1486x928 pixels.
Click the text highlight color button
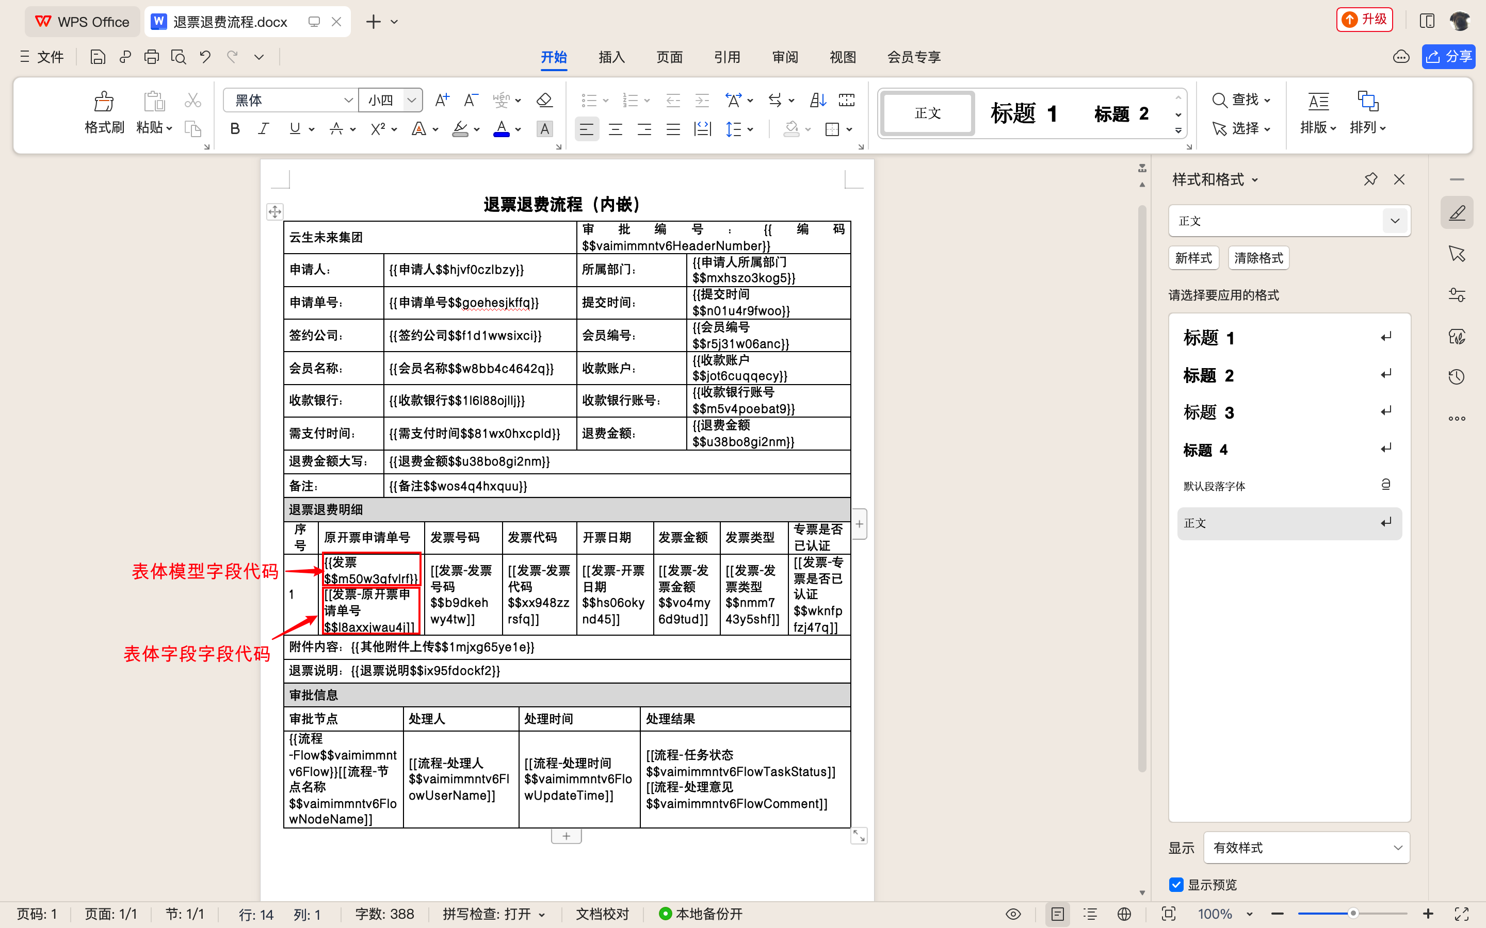(460, 129)
